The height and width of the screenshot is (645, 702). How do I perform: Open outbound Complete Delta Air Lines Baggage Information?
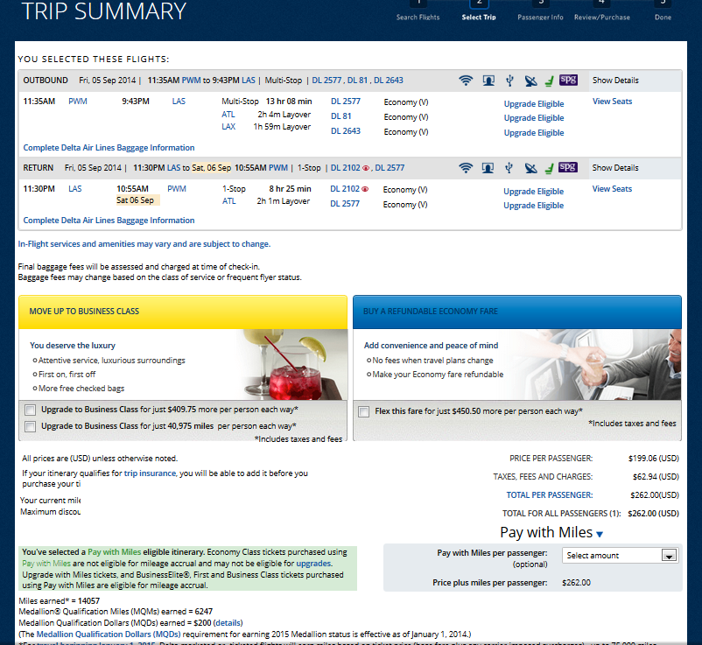click(109, 148)
